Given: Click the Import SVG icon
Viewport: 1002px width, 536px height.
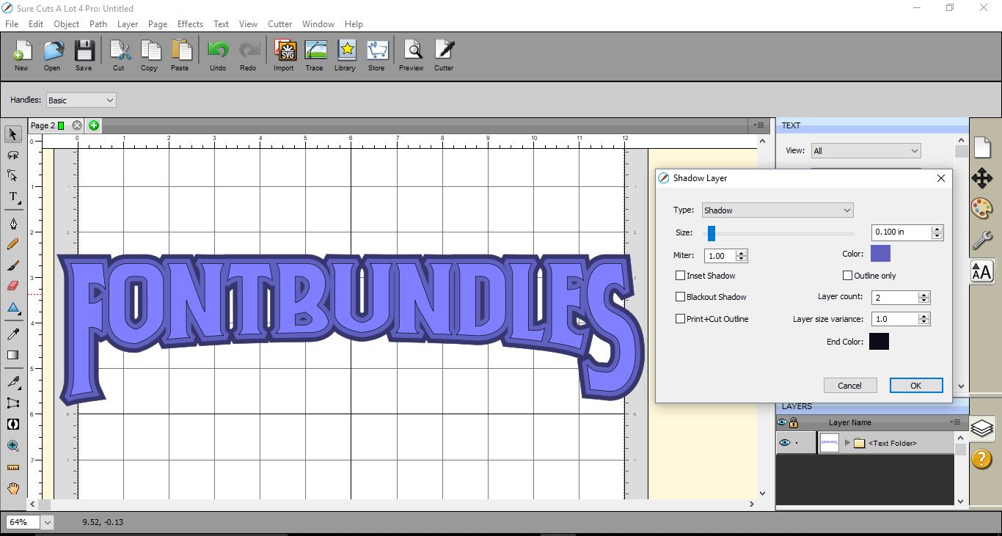Looking at the screenshot, I should pyautogui.click(x=284, y=51).
